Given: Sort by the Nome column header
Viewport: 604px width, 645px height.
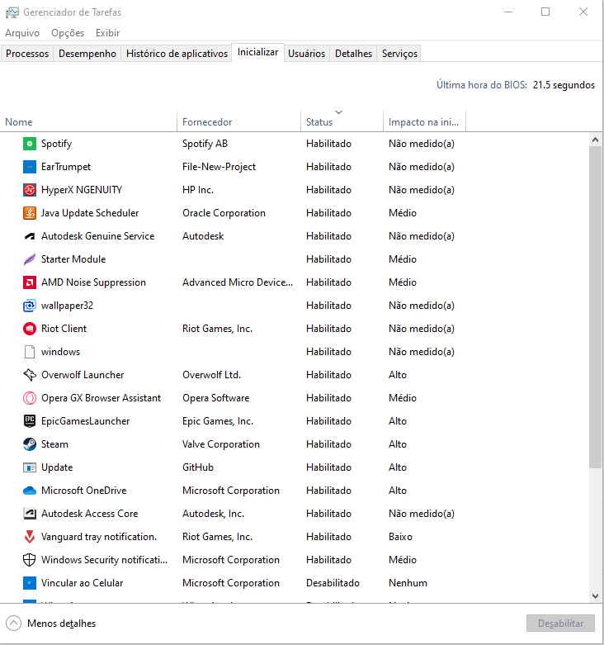Looking at the screenshot, I should (x=88, y=121).
